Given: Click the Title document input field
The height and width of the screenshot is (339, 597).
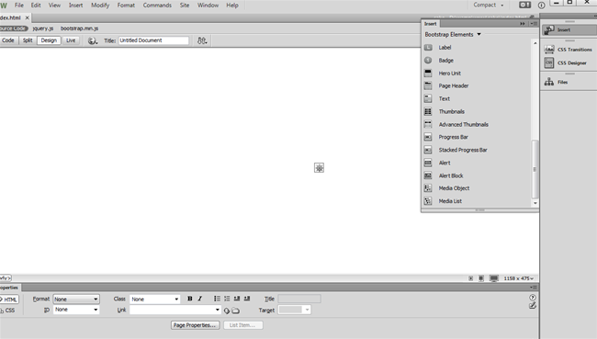Looking at the screenshot, I should tap(153, 40).
